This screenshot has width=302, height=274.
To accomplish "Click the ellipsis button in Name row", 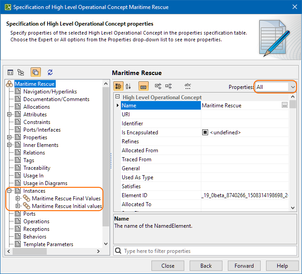I will pyautogui.click(x=284, y=106).
